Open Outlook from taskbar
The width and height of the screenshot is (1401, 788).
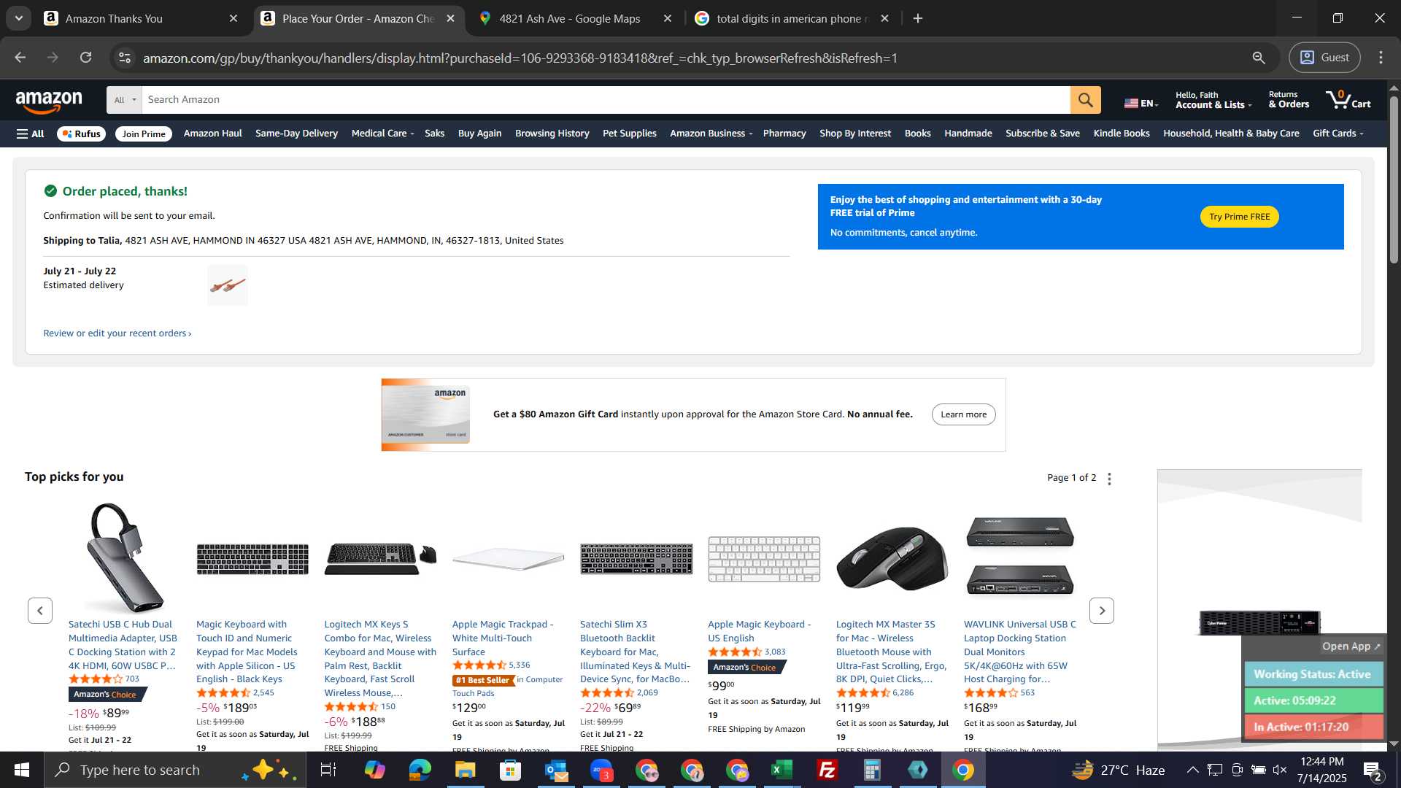pyautogui.click(x=555, y=770)
